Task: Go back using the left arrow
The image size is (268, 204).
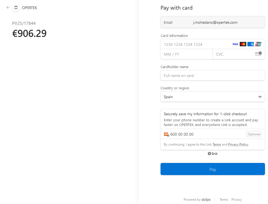Action: (8, 7)
